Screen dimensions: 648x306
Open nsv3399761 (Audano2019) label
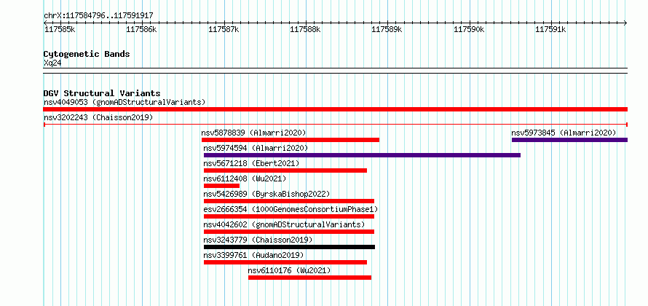click(x=254, y=255)
